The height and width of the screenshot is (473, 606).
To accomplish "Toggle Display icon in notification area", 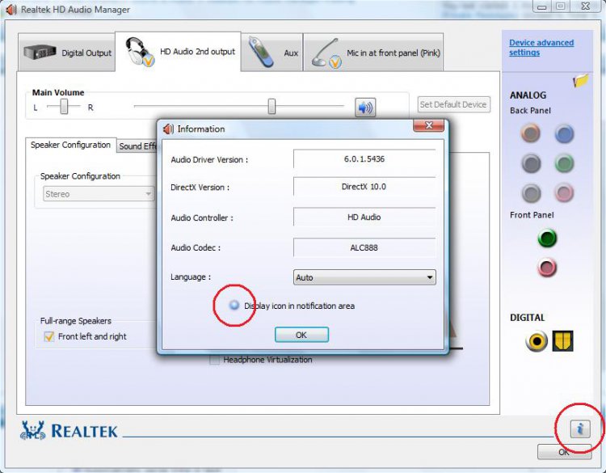I will [x=234, y=305].
